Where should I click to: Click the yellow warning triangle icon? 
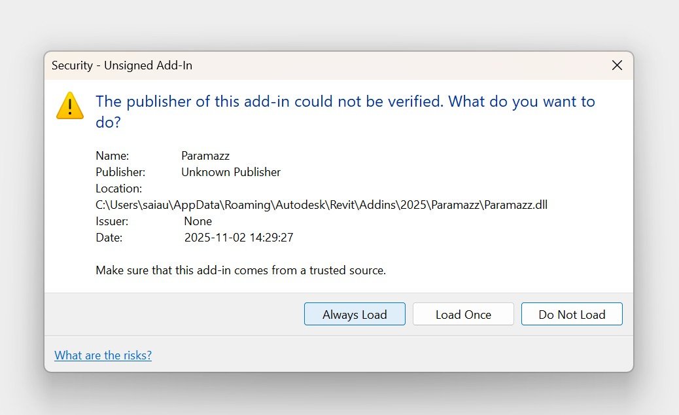click(x=69, y=105)
